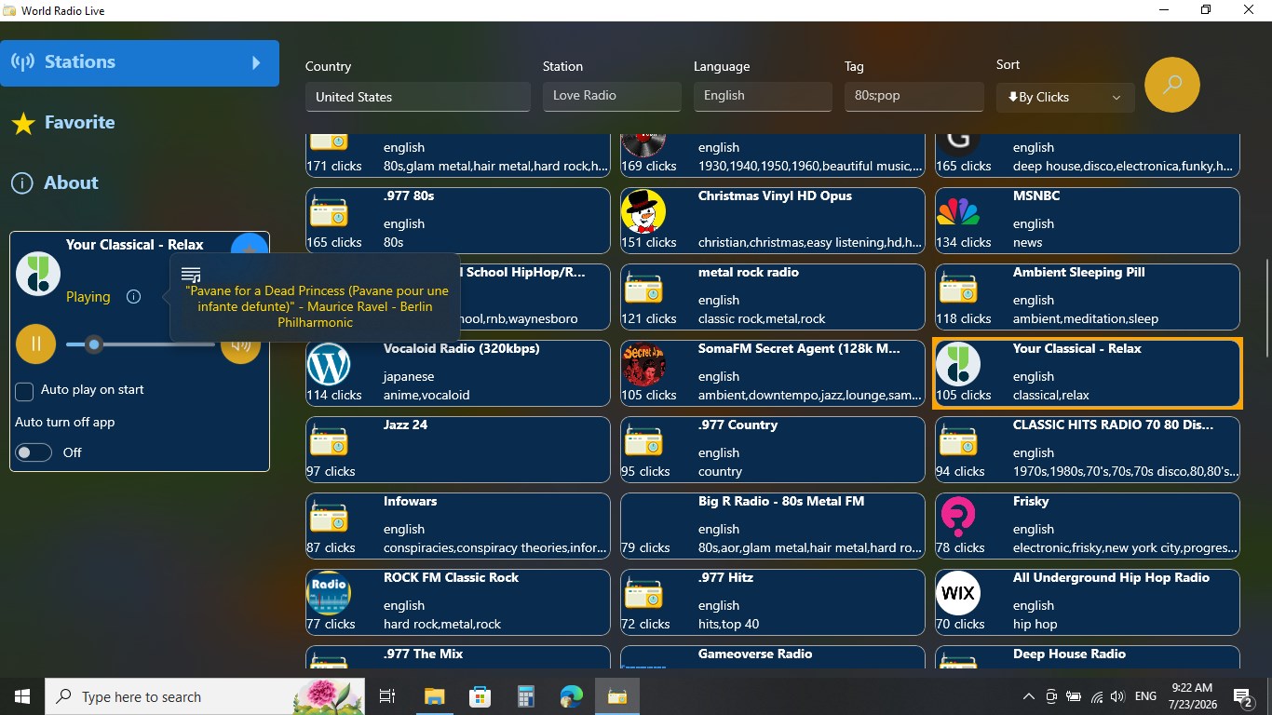Expand the Stations menu arrow

(256, 63)
